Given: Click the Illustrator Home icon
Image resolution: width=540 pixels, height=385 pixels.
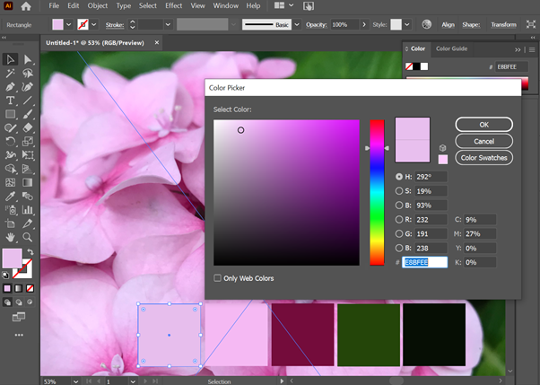Looking at the screenshot, I should [x=26, y=6].
